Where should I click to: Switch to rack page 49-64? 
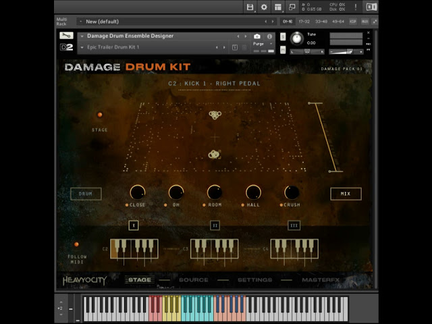click(338, 22)
